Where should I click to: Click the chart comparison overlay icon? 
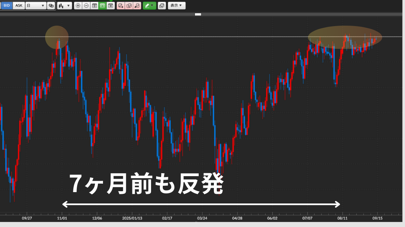point(51,5)
